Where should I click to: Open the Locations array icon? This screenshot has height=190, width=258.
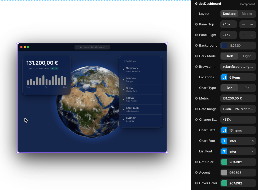point(224,77)
